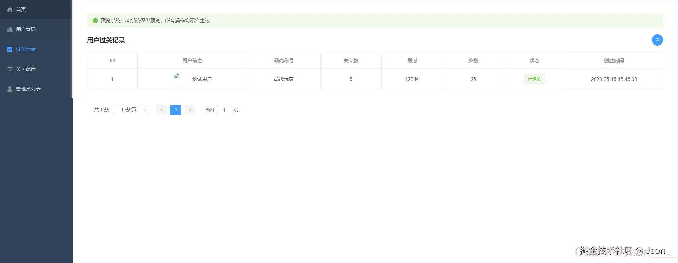Image resolution: width=678 pixels, height=263 pixels.
Task: Select page 1 in the pagination
Action: 176,110
